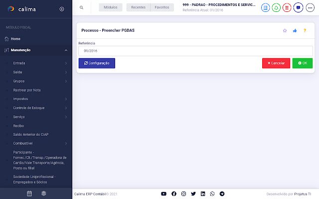The image size is (319, 199).
Task: Open the Facebook footer icon
Action: click(174, 194)
